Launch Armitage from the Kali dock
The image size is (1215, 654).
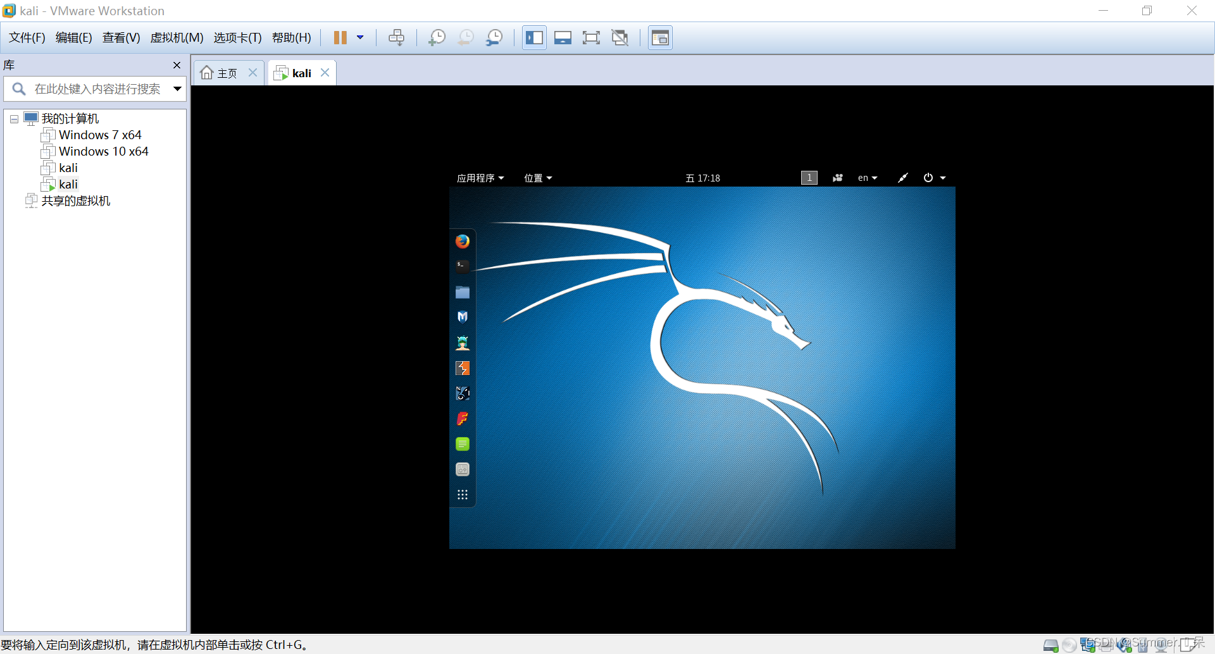(463, 342)
